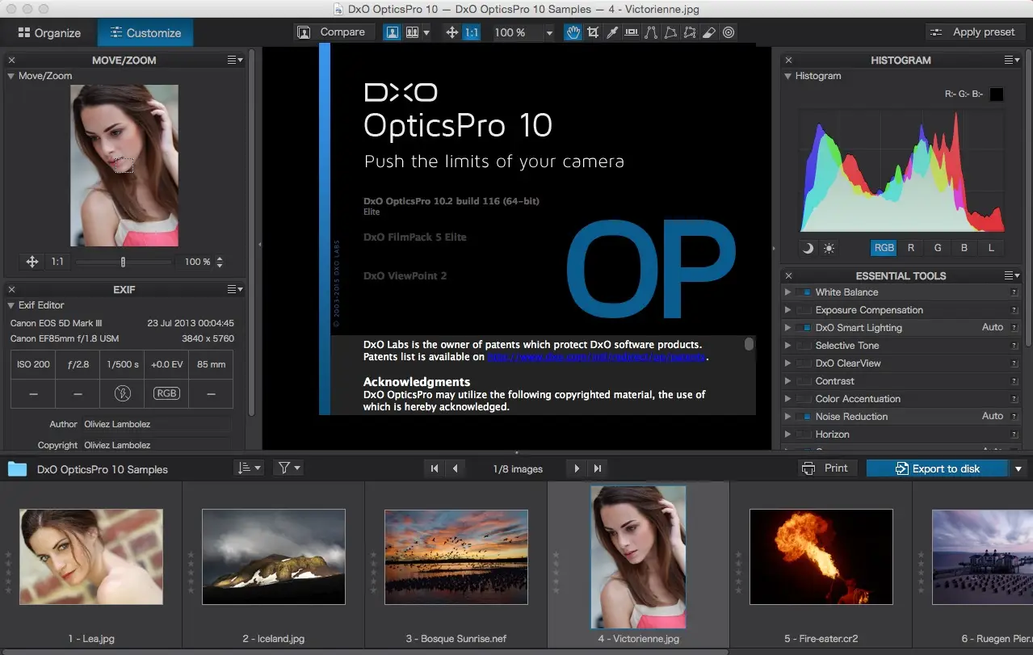Collapse the Move/Zoom section
Image resolution: width=1033 pixels, height=655 pixels.
pyautogui.click(x=11, y=76)
